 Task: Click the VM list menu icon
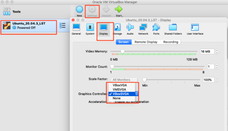63,26
